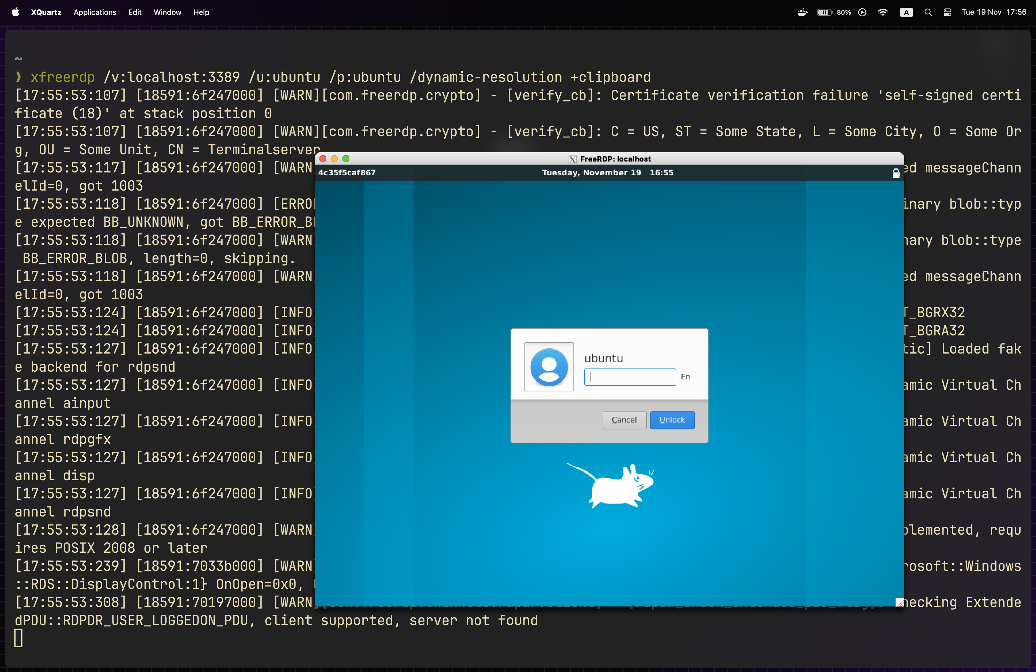
Task: Open the Applications menu
Action: 95,12
